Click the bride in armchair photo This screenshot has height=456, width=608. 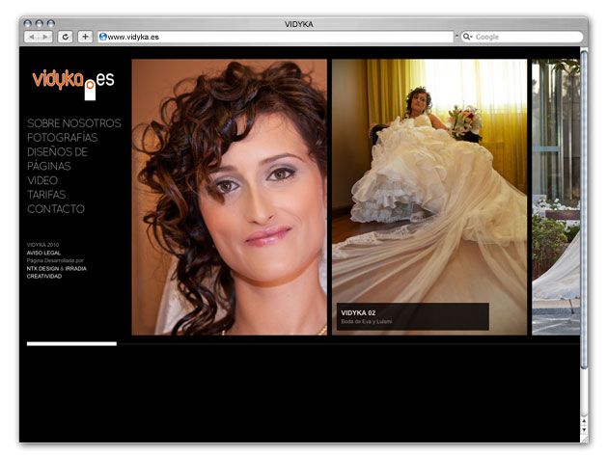429,197
